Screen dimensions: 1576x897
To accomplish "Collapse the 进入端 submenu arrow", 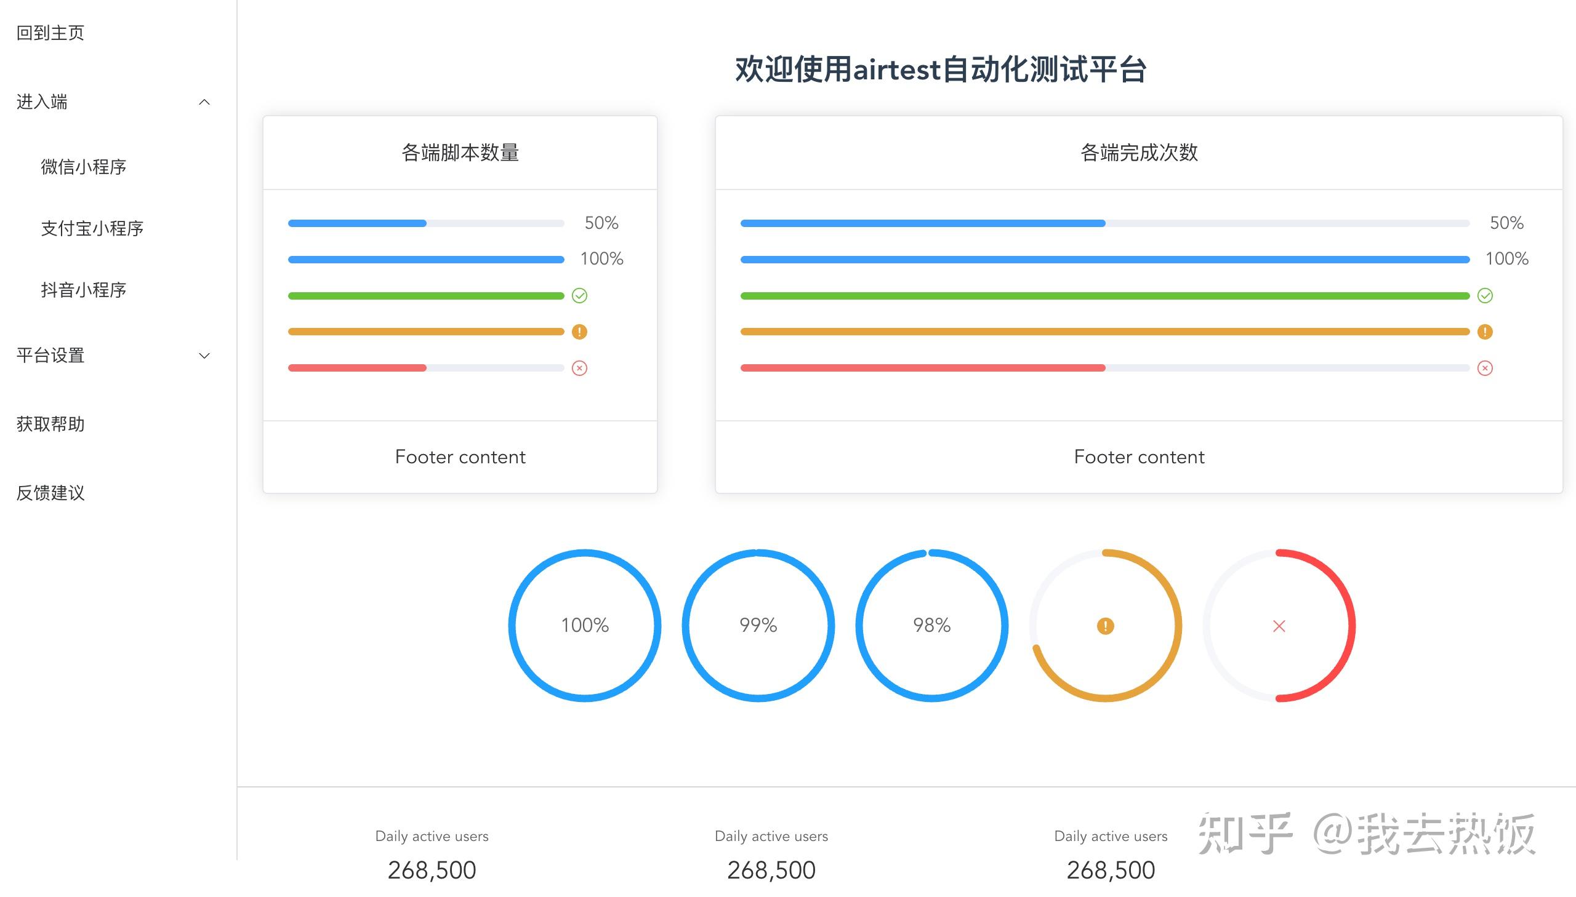I will (204, 102).
